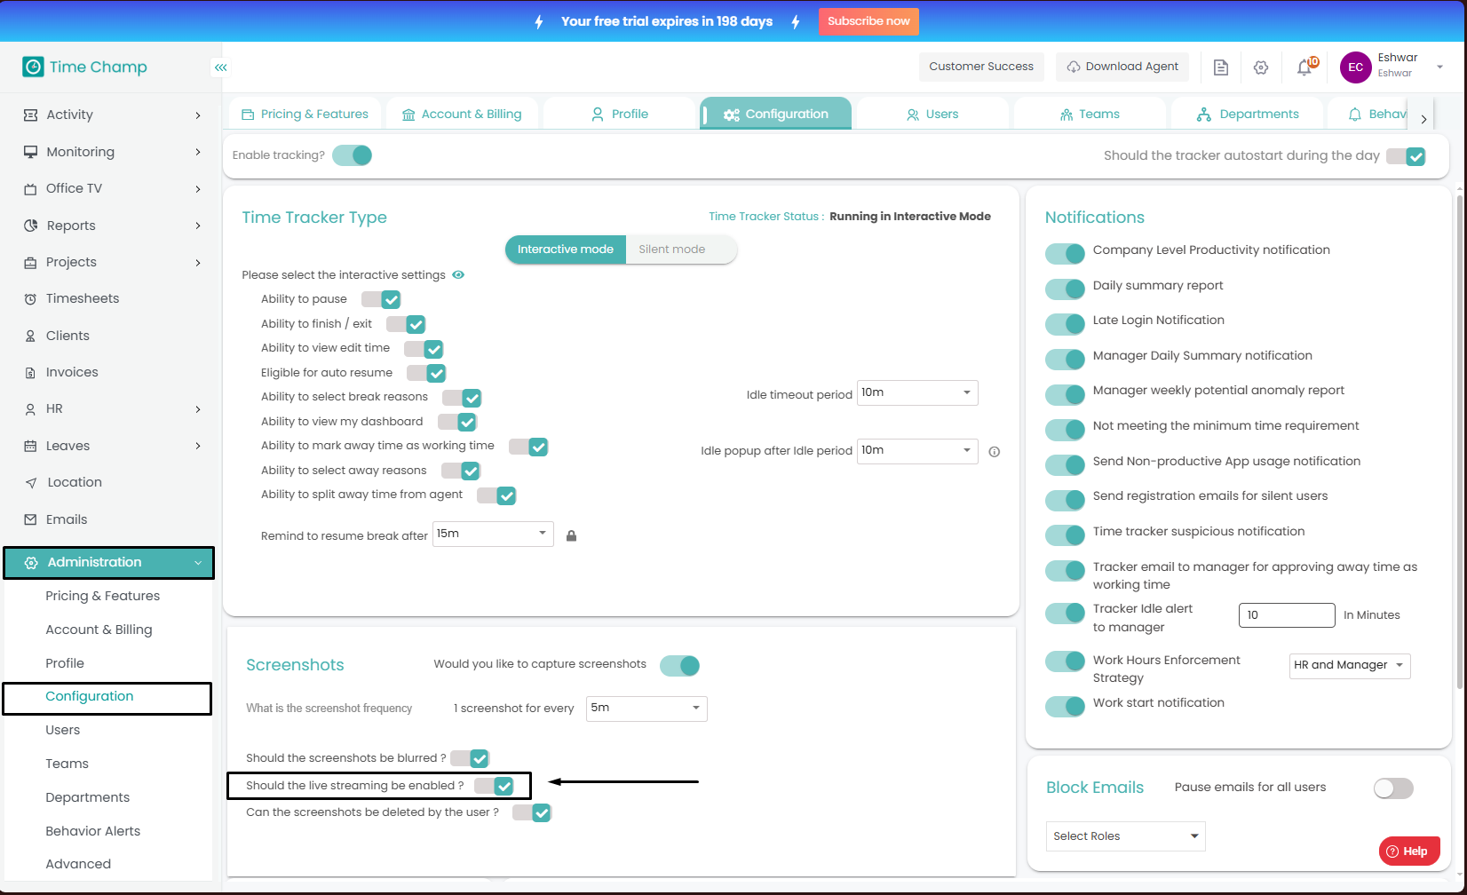Open Behavior Alerts in Administration sidebar
The height and width of the screenshot is (895, 1467).
tap(93, 831)
